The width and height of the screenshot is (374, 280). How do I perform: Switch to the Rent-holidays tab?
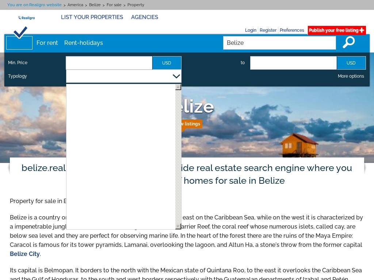coord(84,43)
